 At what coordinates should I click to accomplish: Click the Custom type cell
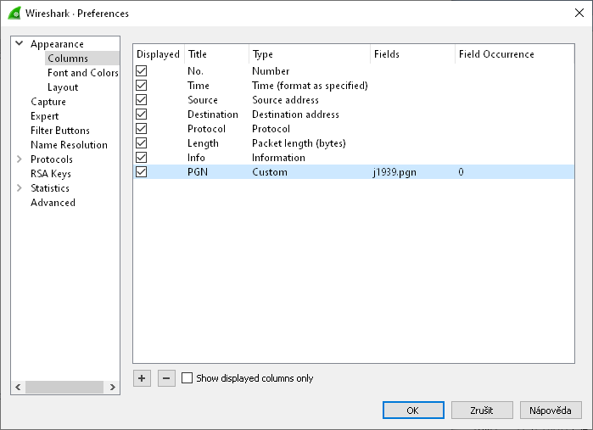coord(270,171)
